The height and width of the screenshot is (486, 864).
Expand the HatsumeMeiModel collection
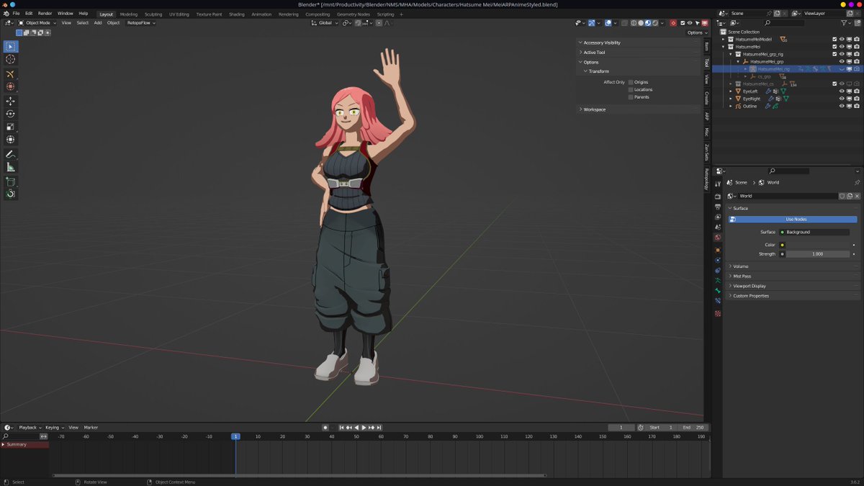pos(723,40)
